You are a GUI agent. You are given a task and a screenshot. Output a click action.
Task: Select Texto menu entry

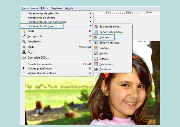pos(57,52)
